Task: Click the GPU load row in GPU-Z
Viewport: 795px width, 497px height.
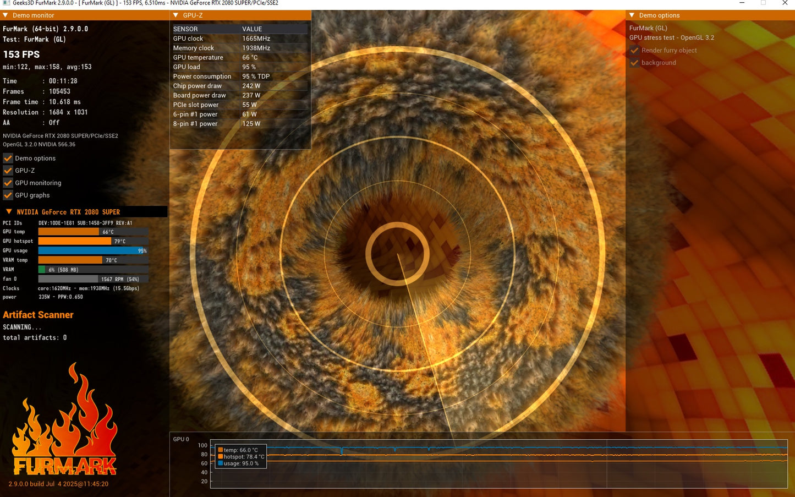Action: (x=240, y=67)
